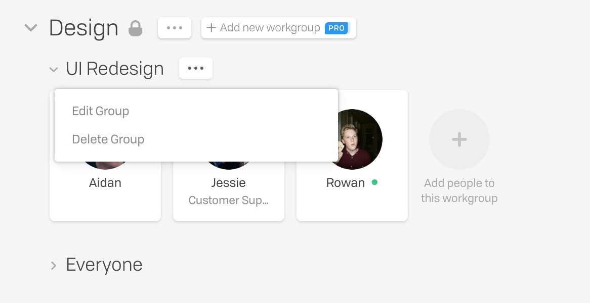Viewport: 590px width, 303px height.
Task: Expand the Everyone group chevron
Action: point(54,266)
